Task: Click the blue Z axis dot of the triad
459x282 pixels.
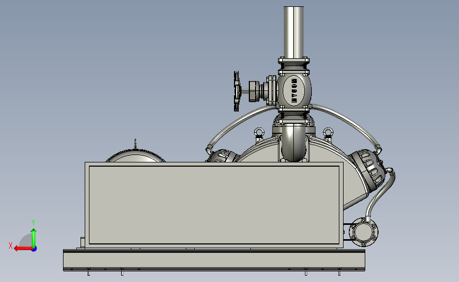Action: click(x=34, y=249)
